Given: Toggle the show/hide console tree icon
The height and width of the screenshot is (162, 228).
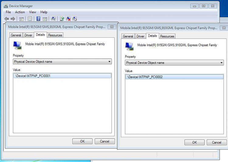Looking at the screenshot, I should coord(21,19).
